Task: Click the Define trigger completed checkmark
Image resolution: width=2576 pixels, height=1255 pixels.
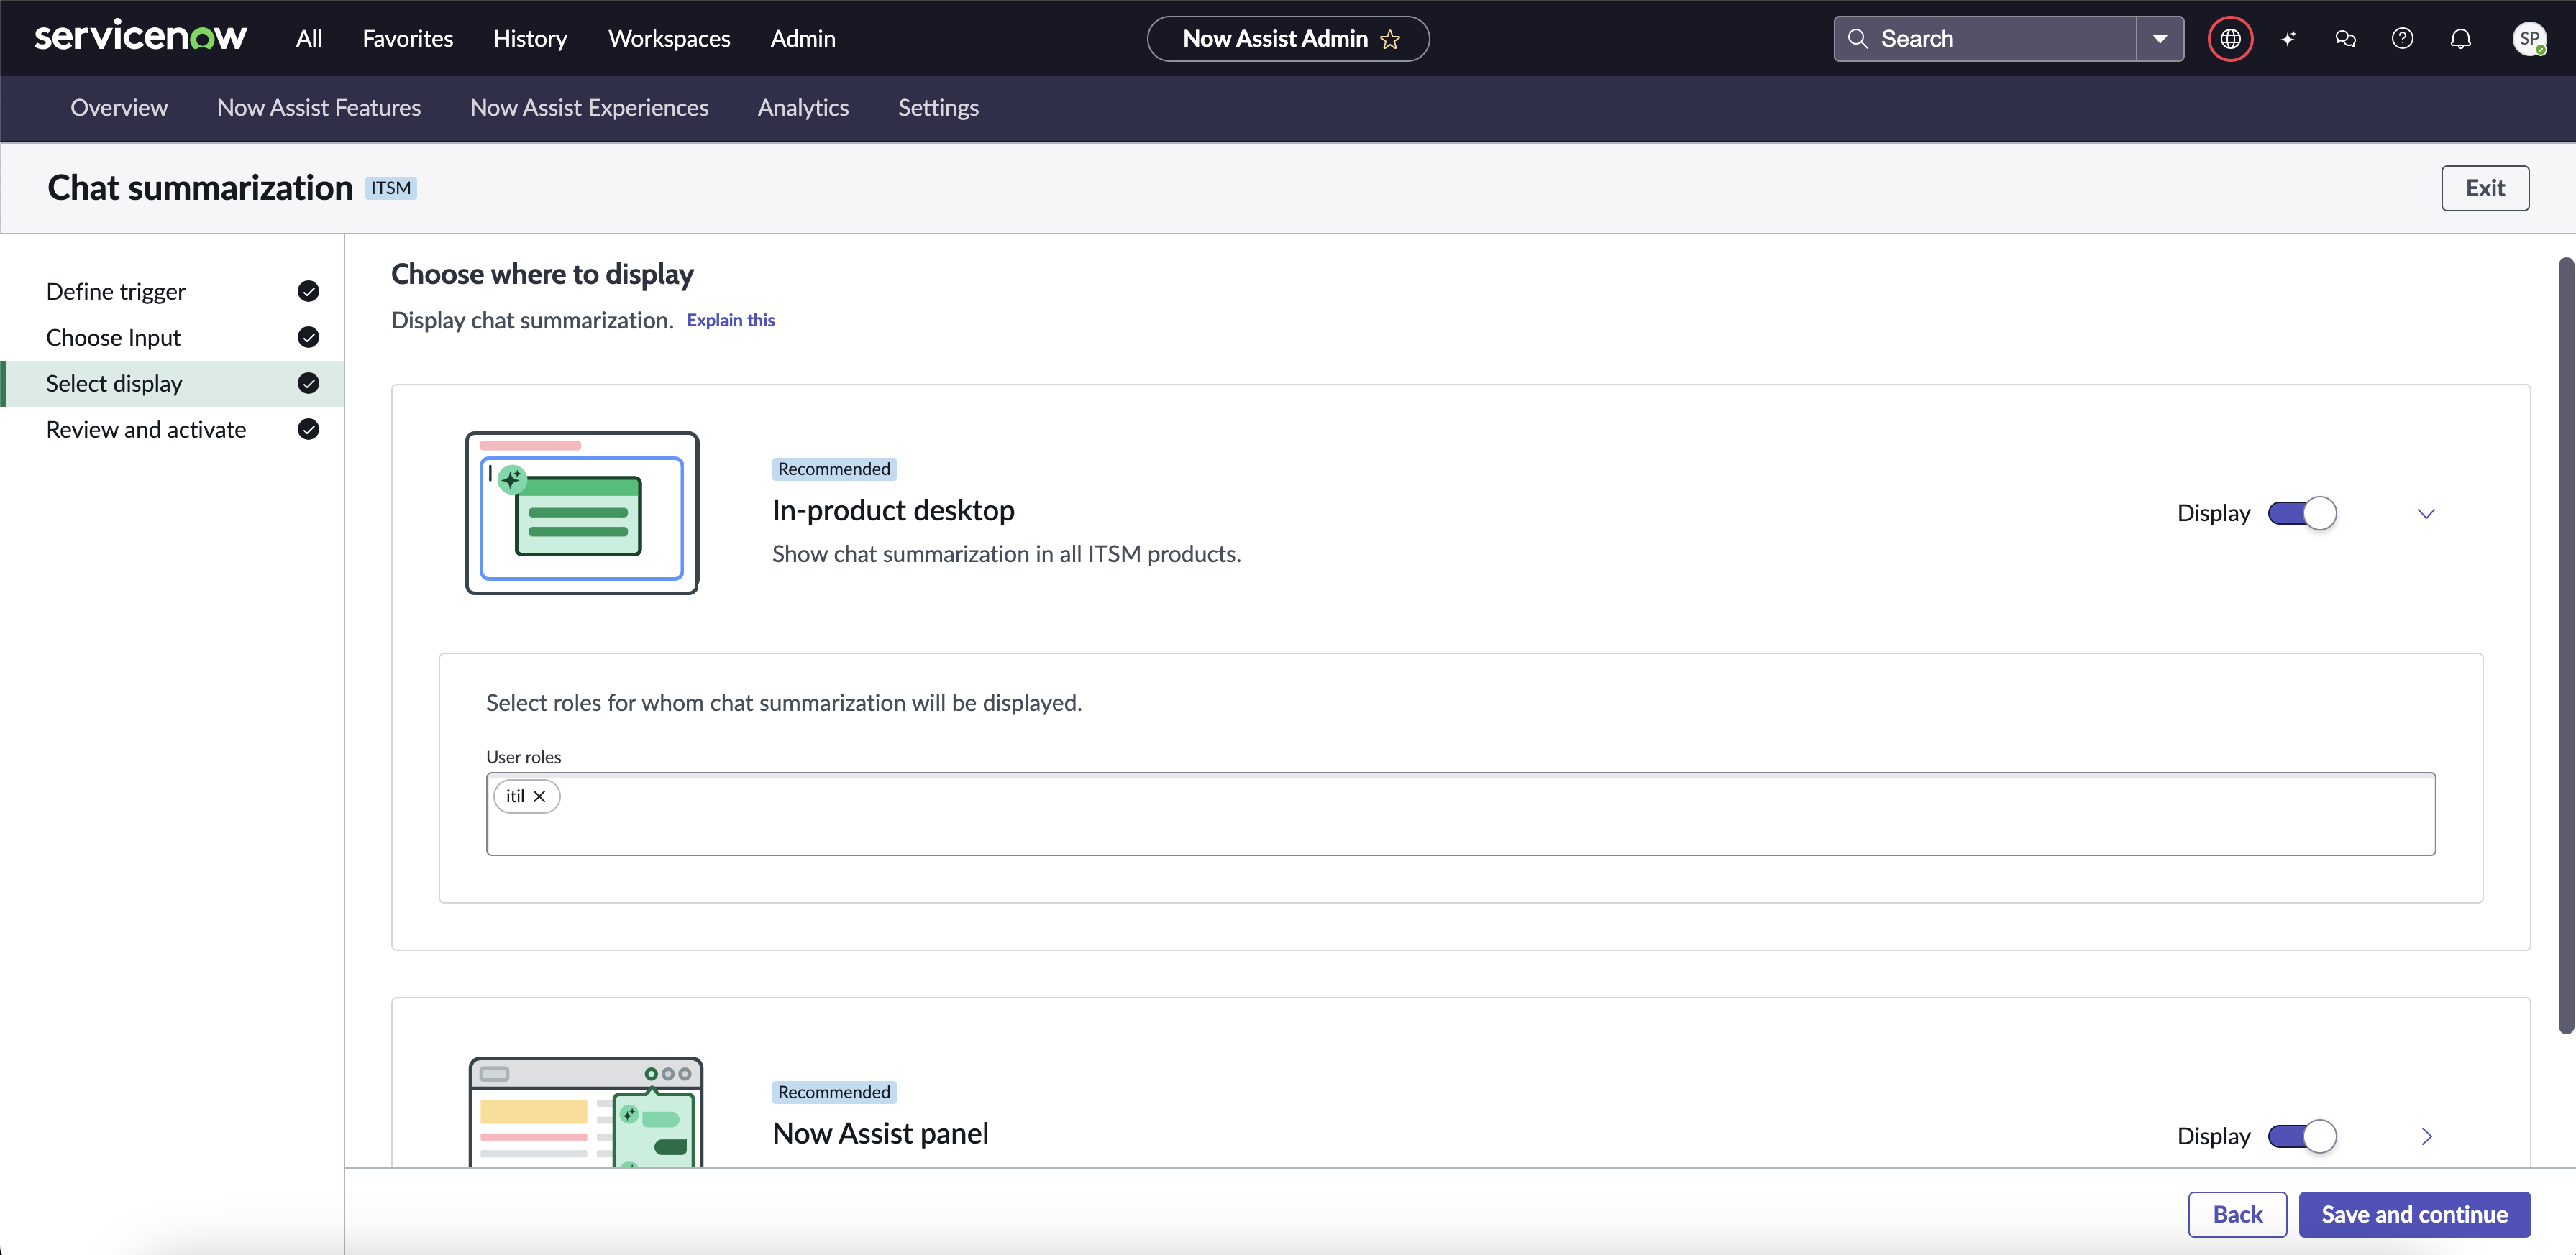Action: (308, 291)
